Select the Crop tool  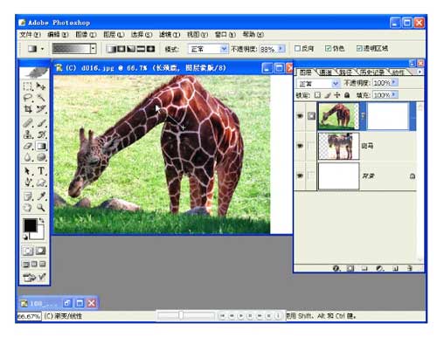(28, 109)
